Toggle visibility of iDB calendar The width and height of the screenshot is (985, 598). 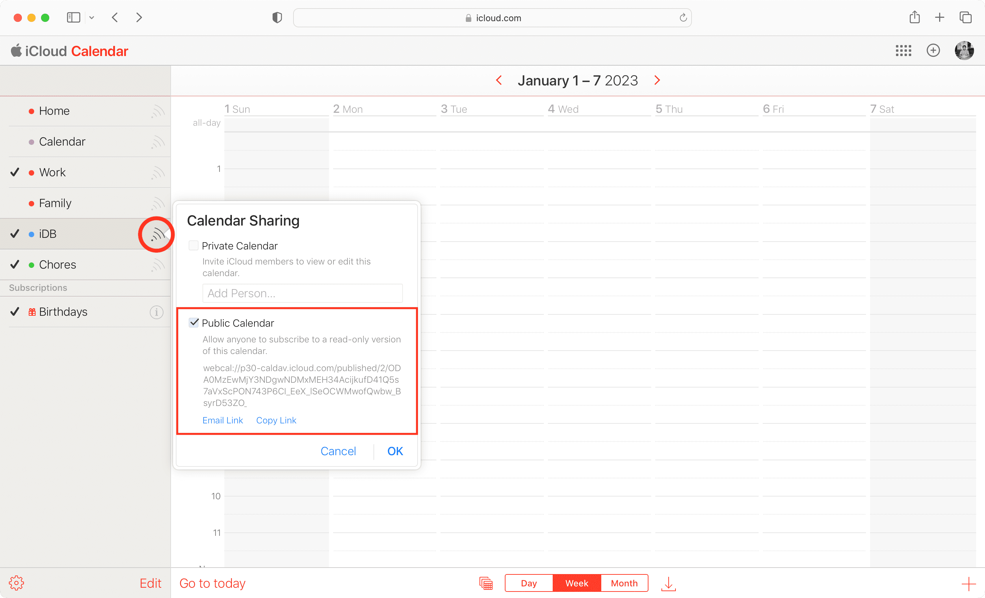click(15, 234)
